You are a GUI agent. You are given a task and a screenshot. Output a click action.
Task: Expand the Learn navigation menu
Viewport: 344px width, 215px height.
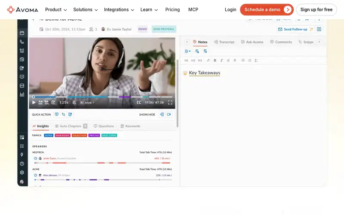click(x=149, y=9)
